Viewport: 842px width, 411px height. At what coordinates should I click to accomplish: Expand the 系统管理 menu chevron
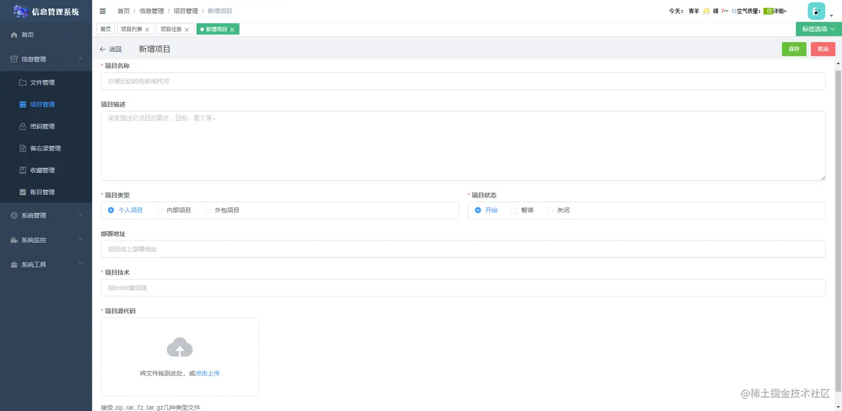click(81, 216)
